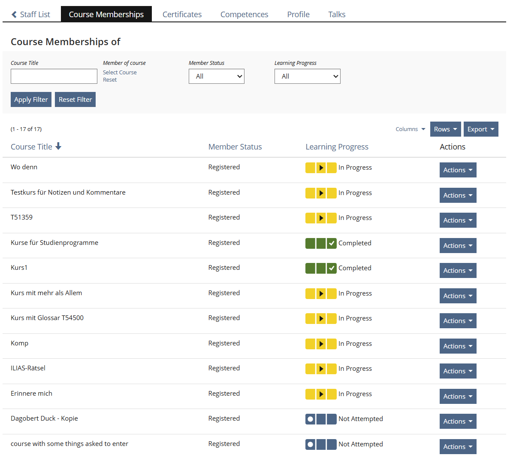Click the back arrow beside Staff List
This screenshot has height=458, width=513.
(x=14, y=15)
